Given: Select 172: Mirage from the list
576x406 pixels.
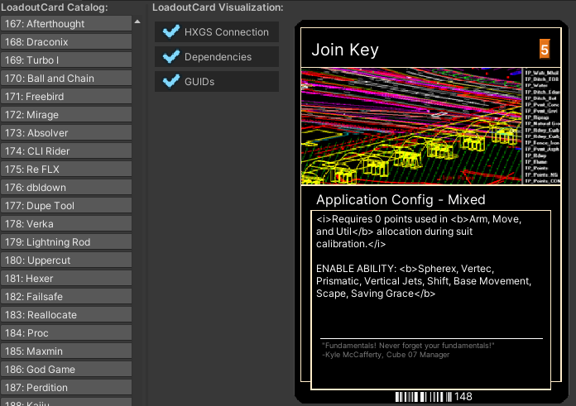Looking at the screenshot, I should pyautogui.click(x=65, y=115).
